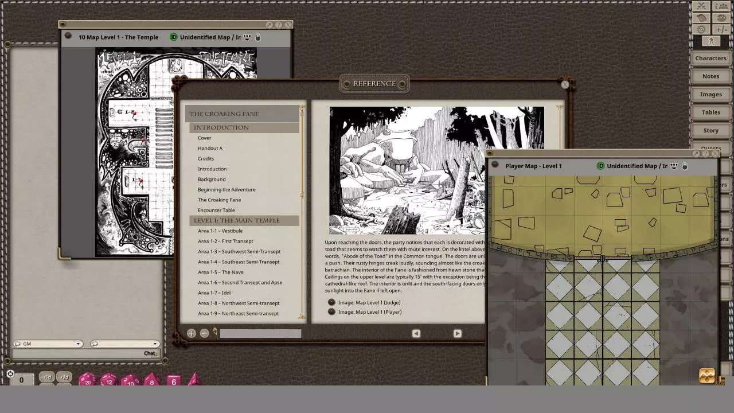Open the Characters sidebar list
Image resolution: width=734 pixels, height=413 pixels.
click(x=710, y=58)
